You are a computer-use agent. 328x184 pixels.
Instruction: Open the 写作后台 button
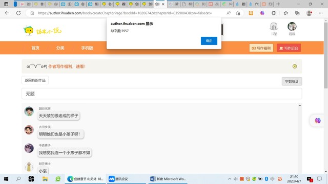coord(289,48)
